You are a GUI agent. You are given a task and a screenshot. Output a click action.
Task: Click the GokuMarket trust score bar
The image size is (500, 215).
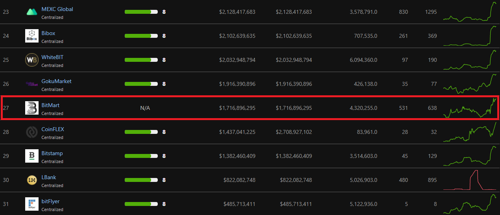[141, 84]
